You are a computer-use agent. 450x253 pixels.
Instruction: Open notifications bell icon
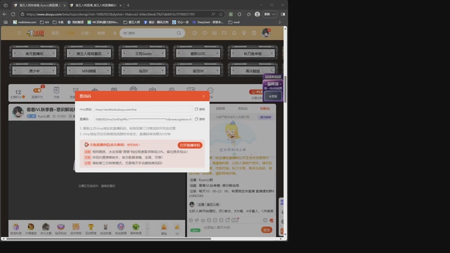click(x=234, y=33)
